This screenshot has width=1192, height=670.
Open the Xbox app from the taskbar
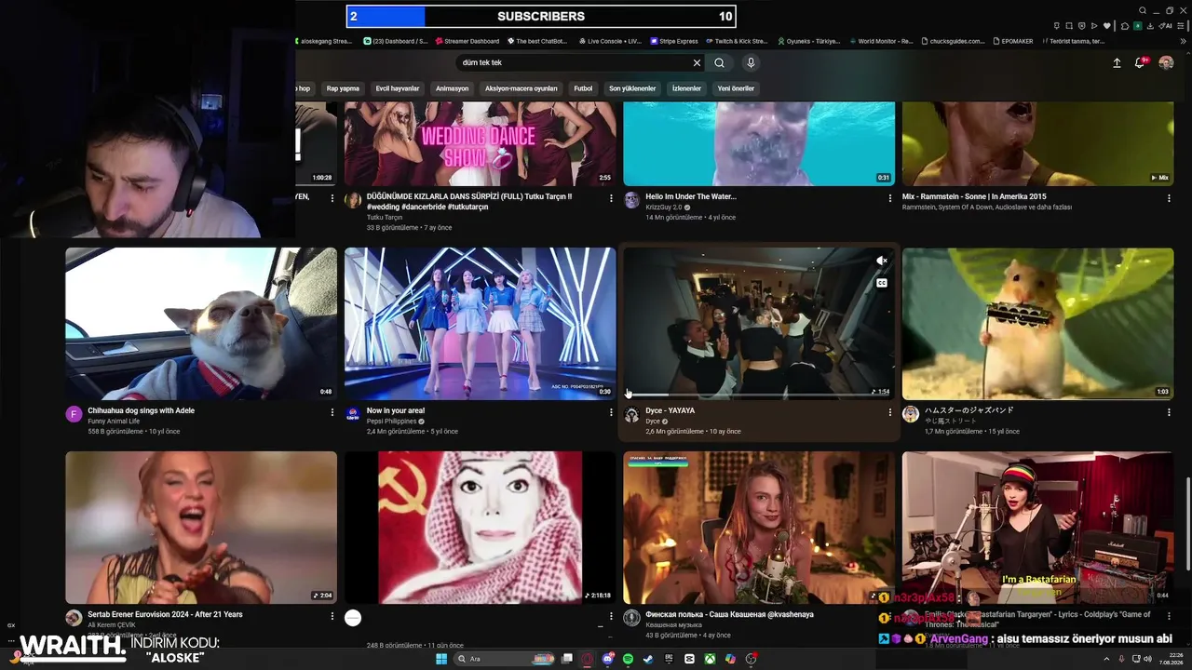point(710,659)
